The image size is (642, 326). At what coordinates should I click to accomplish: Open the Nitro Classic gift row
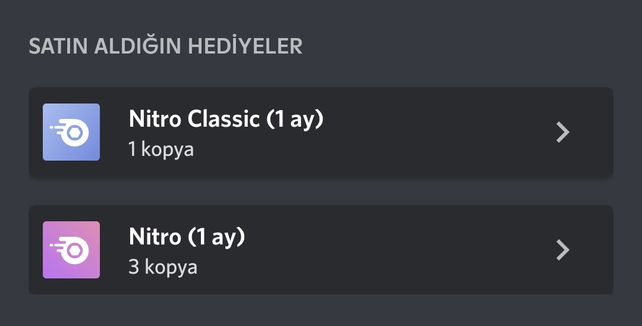coord(320,132)
